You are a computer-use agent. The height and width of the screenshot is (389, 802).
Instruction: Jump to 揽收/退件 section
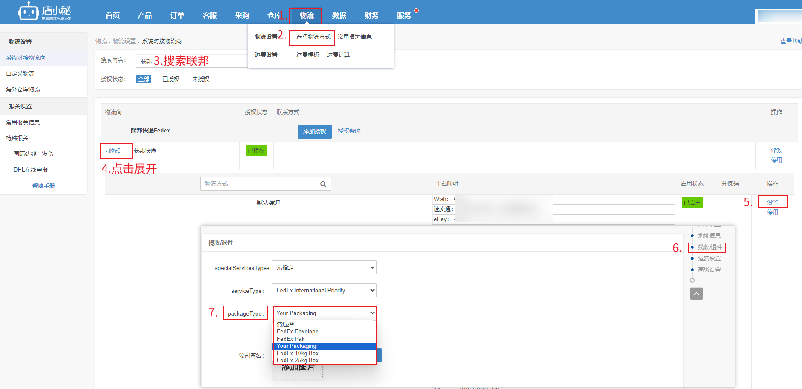(710, 247)
